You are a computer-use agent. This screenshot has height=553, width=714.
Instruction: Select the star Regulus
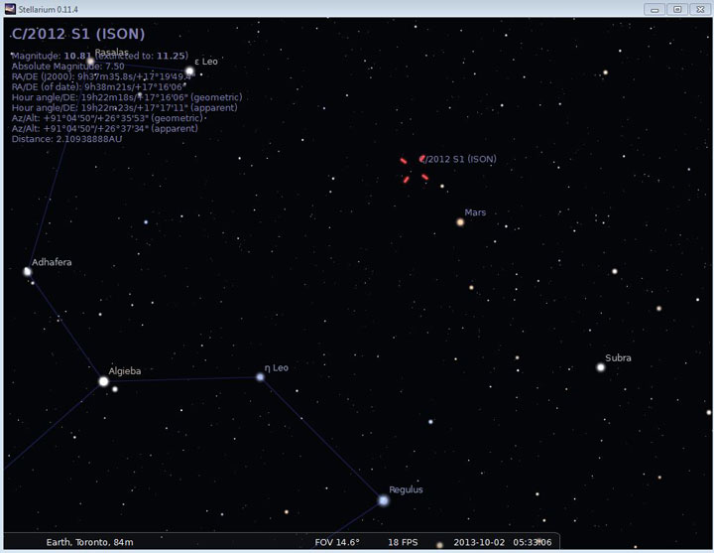(384, 501)
